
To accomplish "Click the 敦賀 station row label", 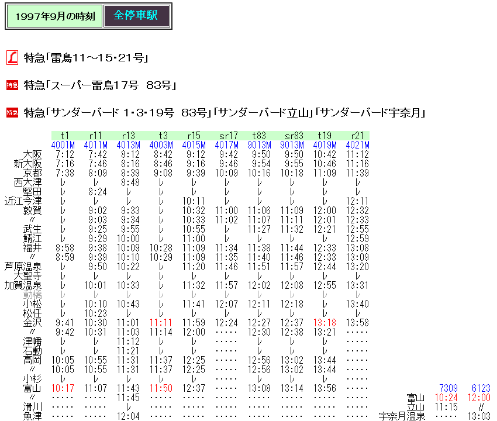I will point(32,210).
